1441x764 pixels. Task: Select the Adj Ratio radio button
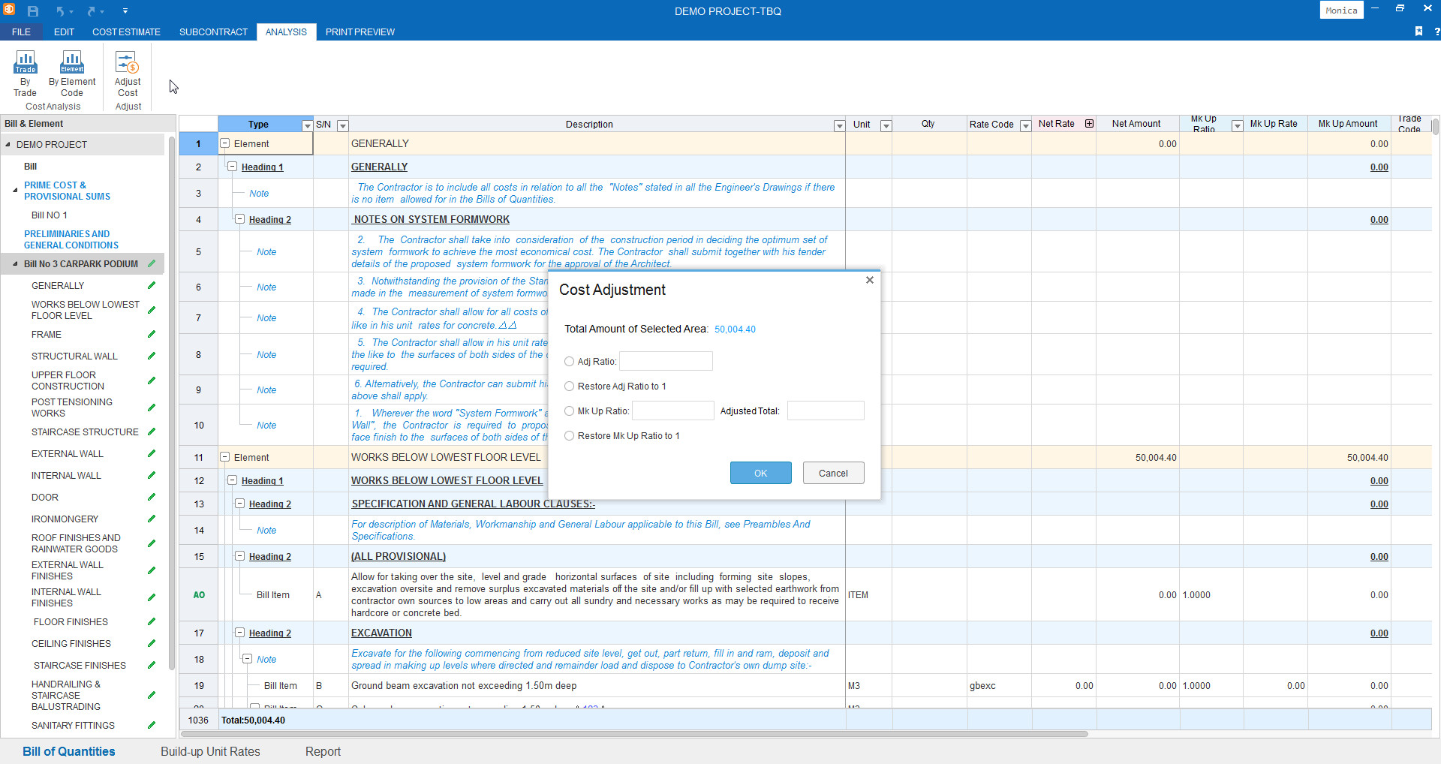(569, 362)
